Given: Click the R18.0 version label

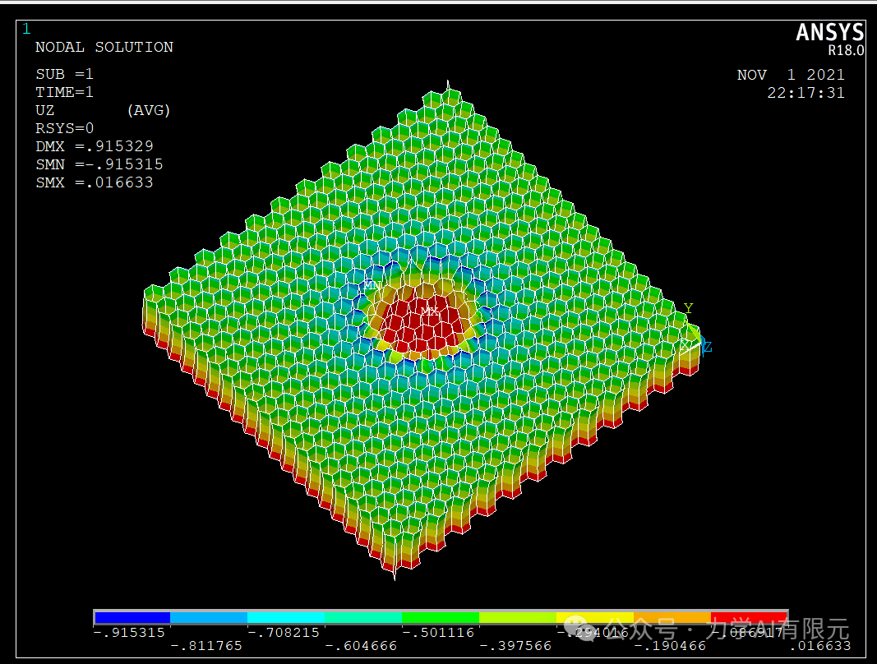Looking at the screenshot, I should [x=847, y=50].
